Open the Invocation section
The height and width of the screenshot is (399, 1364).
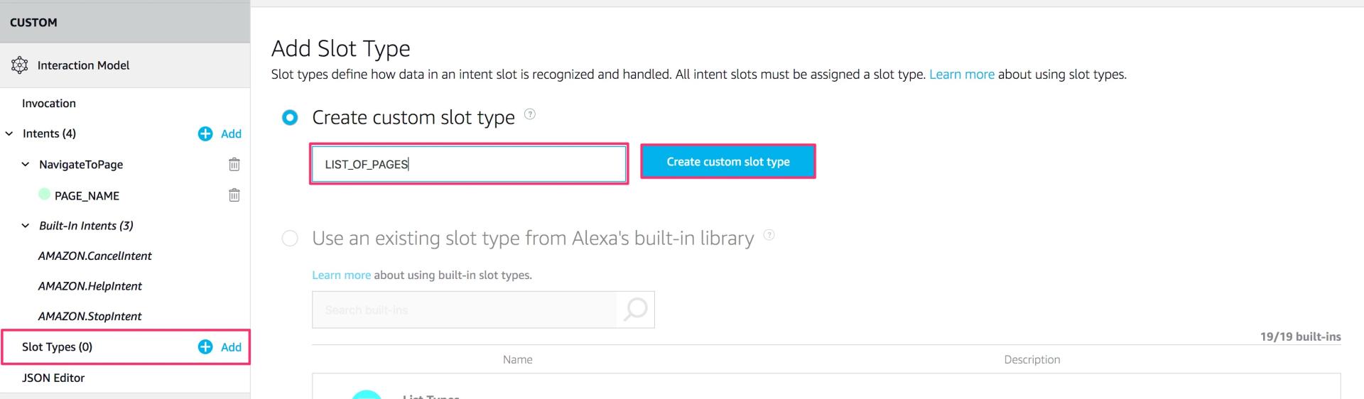[x=49, y=104]
